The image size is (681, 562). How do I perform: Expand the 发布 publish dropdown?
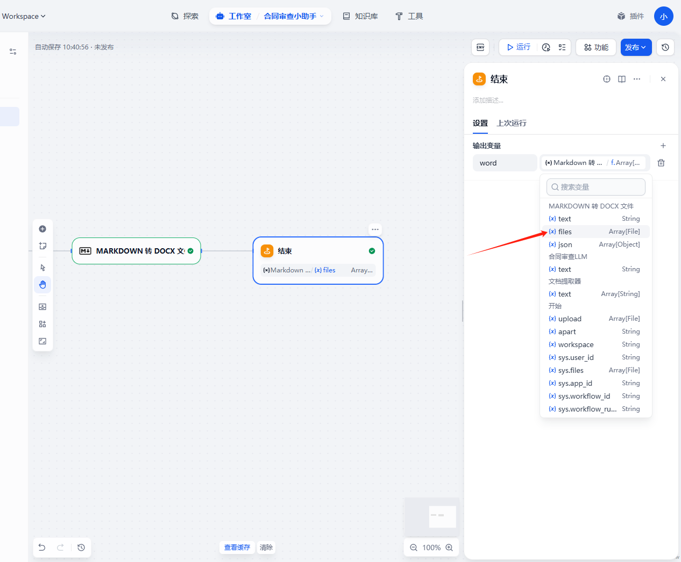coord(636,47)
